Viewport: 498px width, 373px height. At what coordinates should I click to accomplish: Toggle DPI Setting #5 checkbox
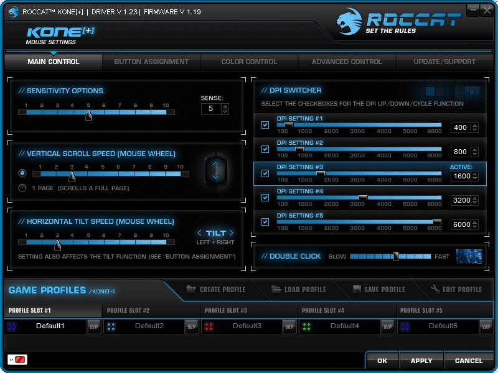click(x=265, y=222)
